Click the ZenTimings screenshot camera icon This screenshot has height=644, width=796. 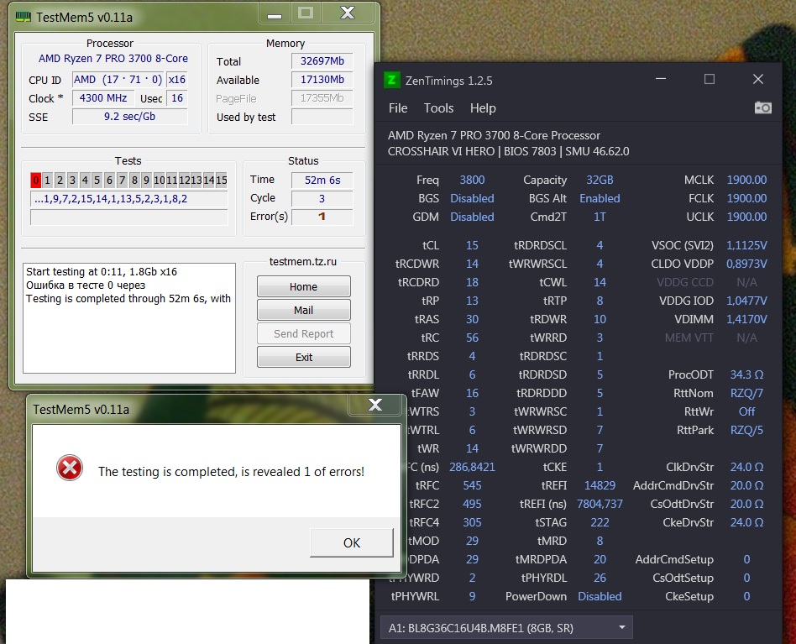762,107
